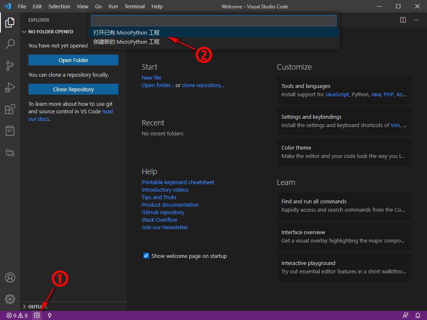Open the read our docs link
This screenshot has height=320, width=427.
(107, 111)
